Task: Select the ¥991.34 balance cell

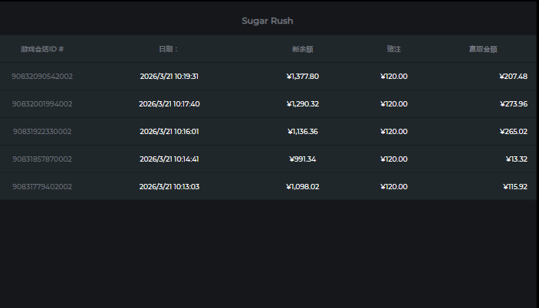Action: point(302,159)
